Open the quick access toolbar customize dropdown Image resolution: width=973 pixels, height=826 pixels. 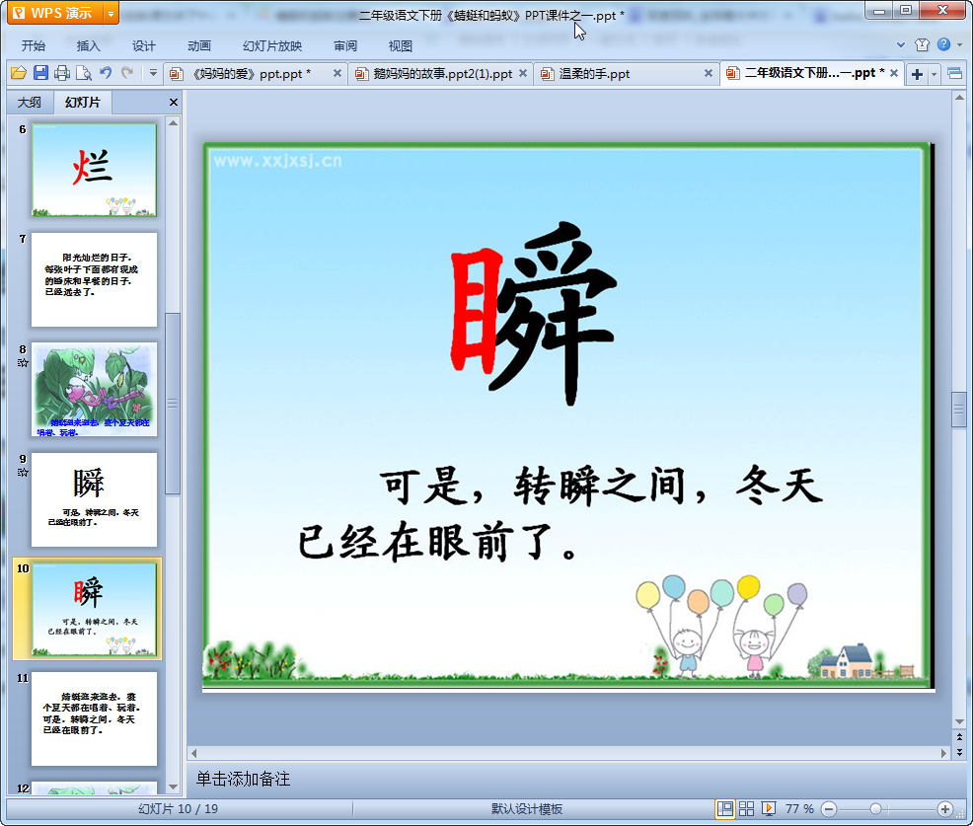click(x=153, y=73)
